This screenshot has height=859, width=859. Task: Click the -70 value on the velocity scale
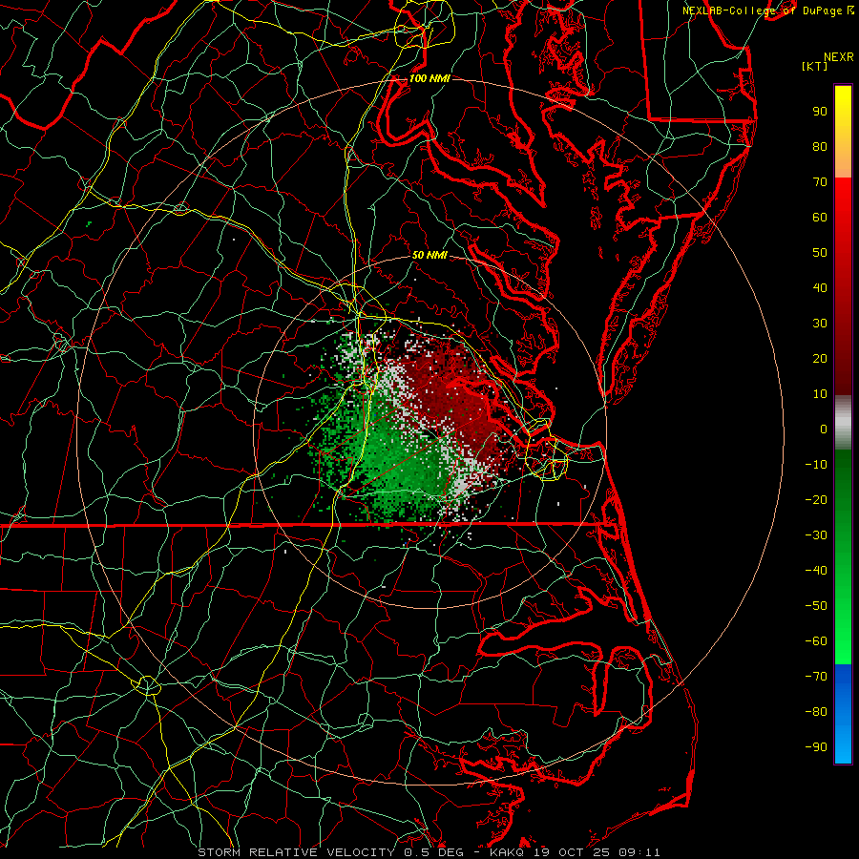pos(816,677)
